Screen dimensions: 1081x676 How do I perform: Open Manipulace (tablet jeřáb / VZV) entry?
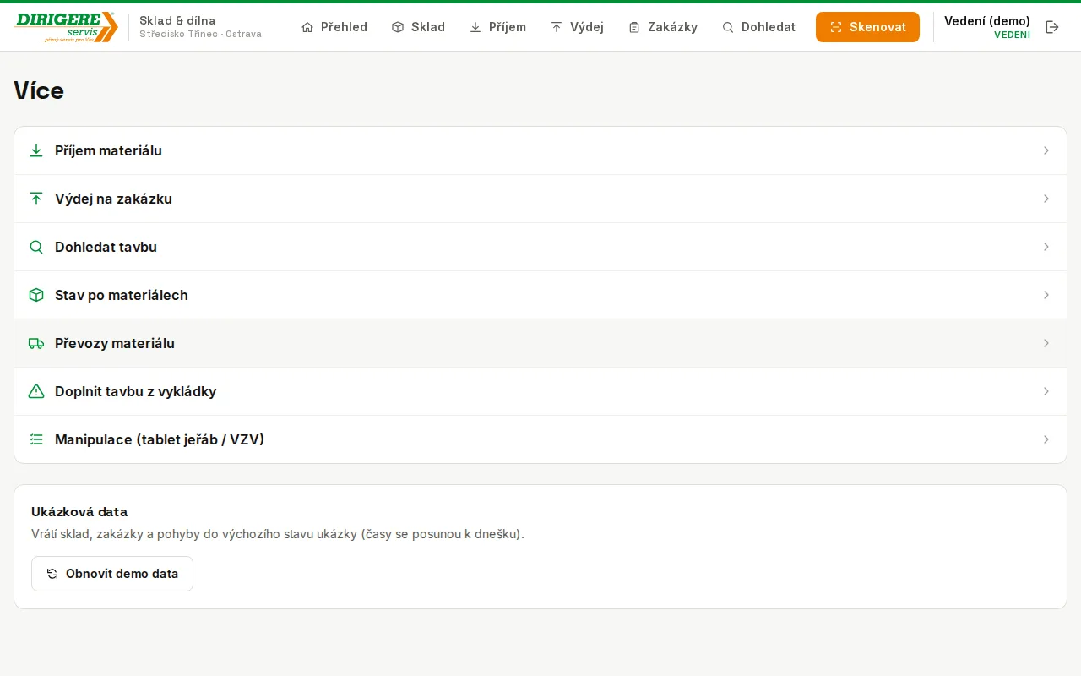click(x=540, y=439)
